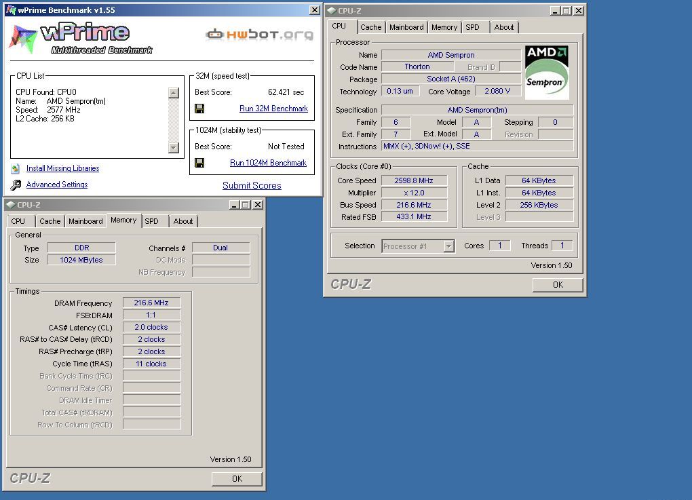Click the CPU-Z title icon in the Memory window

(11, 205)
